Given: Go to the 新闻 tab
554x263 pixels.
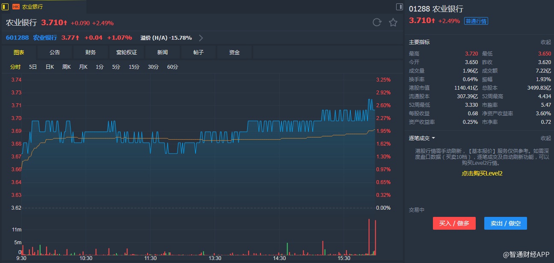Looking at the screenshot, I should pyautogui.click(x=163, y=52).
